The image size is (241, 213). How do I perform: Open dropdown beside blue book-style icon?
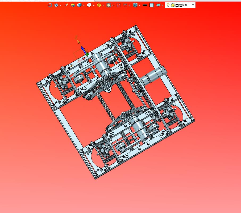pos(60,5)
